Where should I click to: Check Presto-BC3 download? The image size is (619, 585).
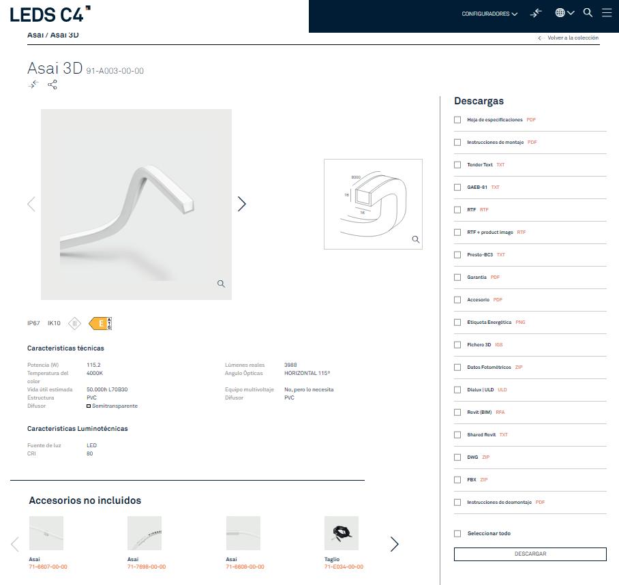click(457, 254)
